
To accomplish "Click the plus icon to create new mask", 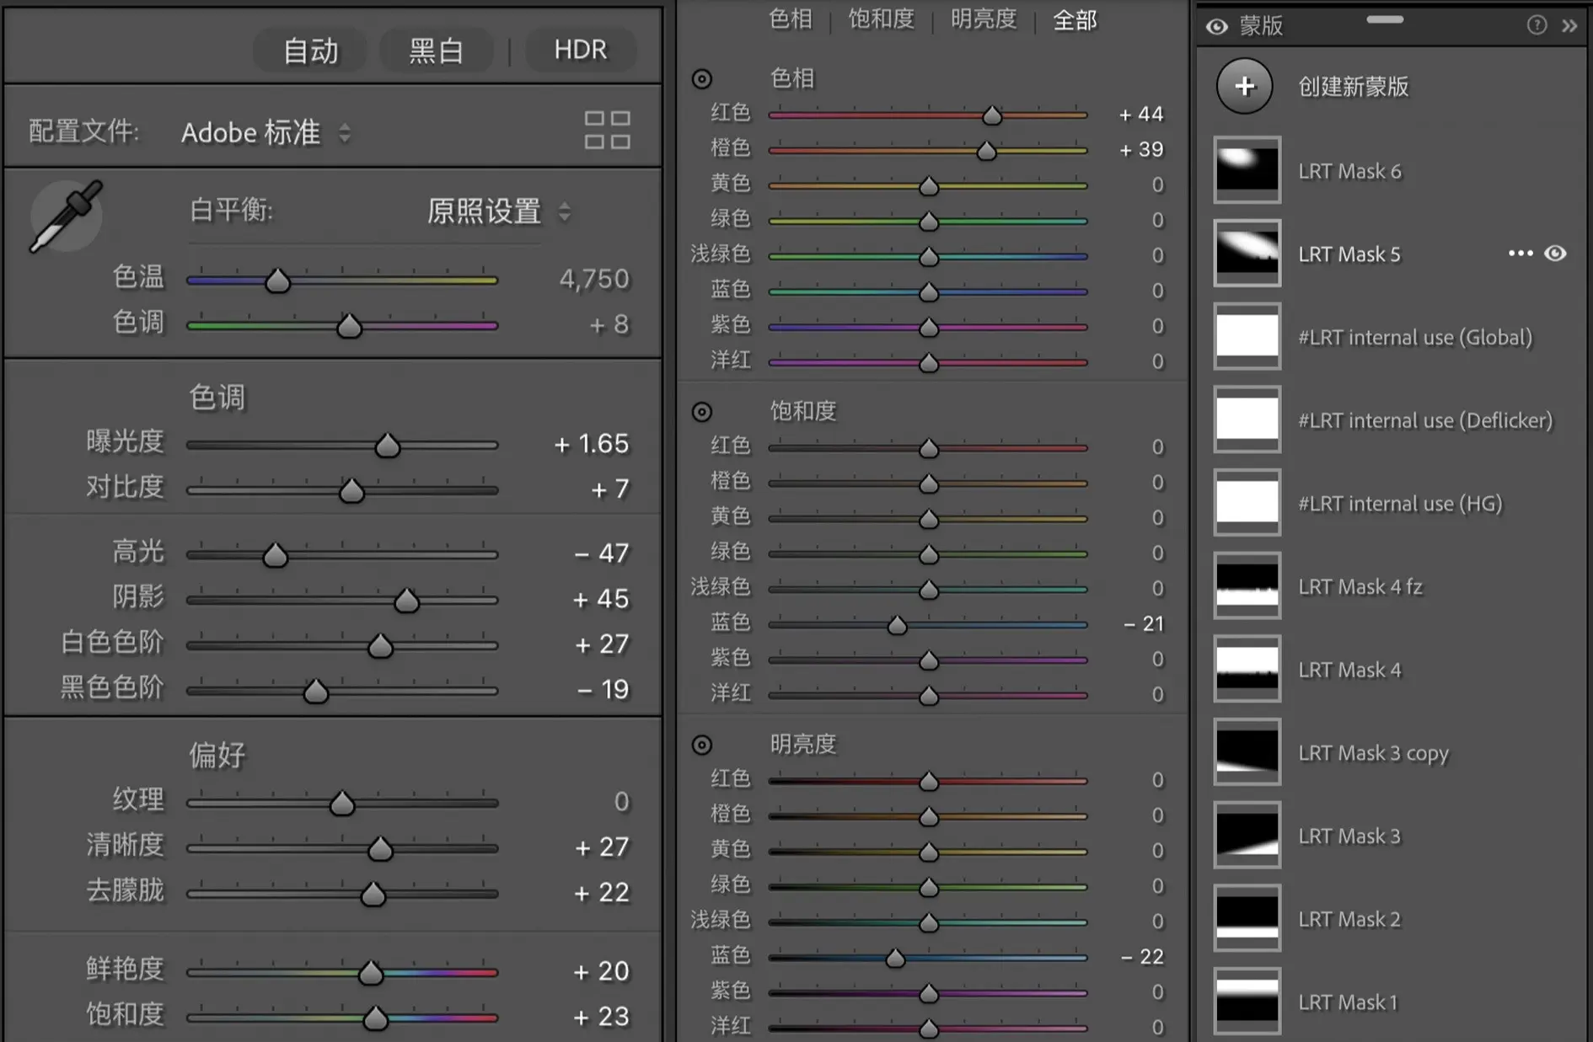I will coord(1244,86).
